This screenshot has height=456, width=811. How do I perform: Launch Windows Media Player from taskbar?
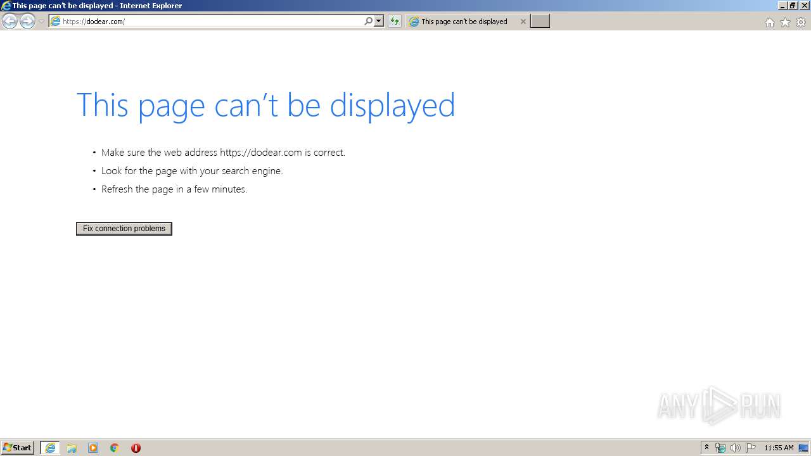click(x=93, y=448)
